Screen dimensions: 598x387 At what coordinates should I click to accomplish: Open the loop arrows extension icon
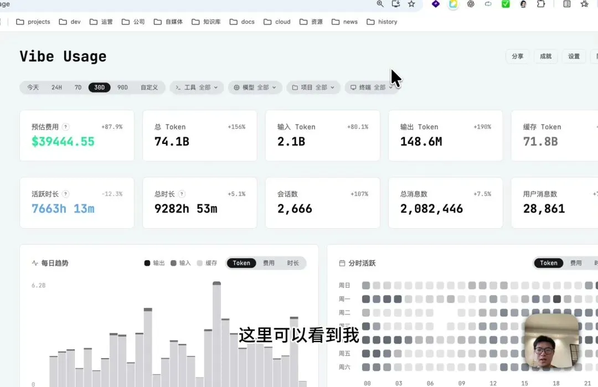click(x=488, y=4)
